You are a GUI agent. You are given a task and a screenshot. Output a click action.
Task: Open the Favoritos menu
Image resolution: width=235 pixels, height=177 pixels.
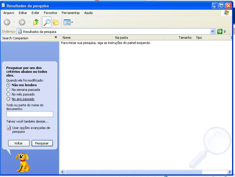tap(51, 13)
